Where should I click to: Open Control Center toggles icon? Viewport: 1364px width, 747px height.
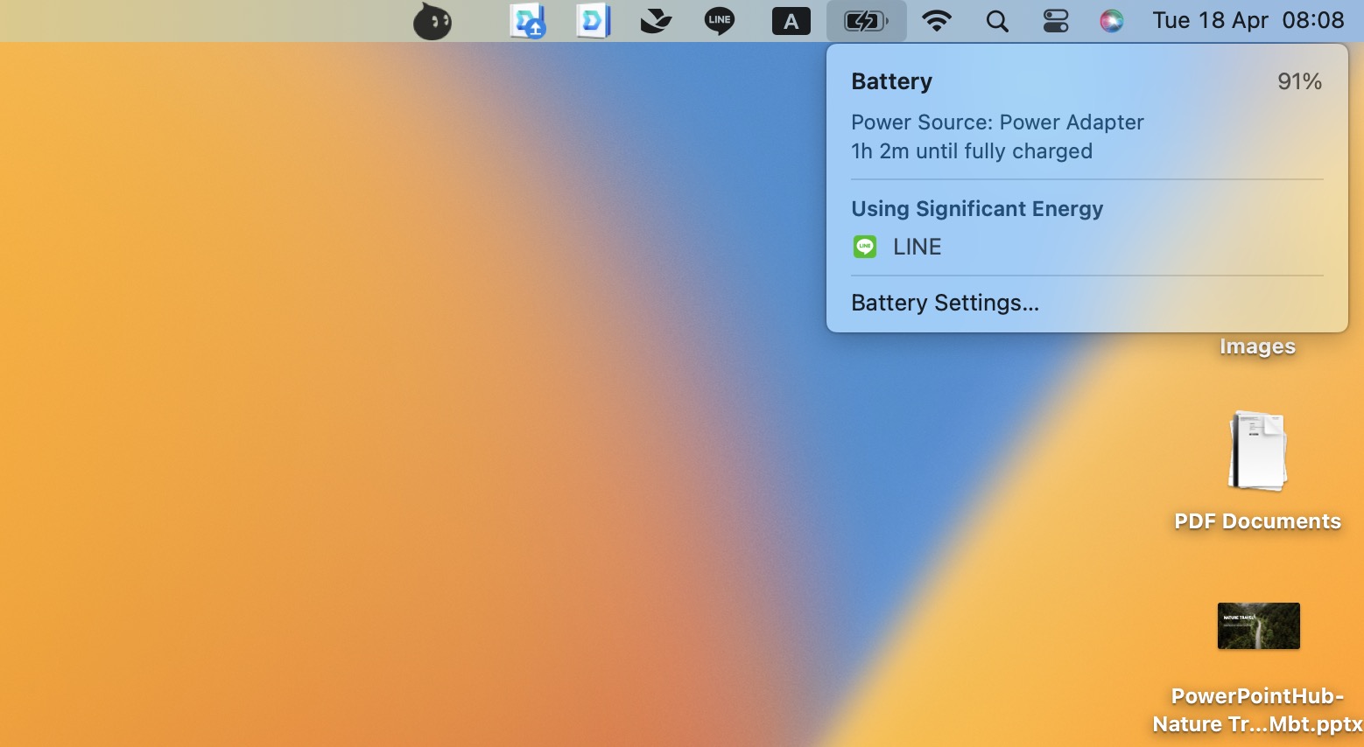1056,21
